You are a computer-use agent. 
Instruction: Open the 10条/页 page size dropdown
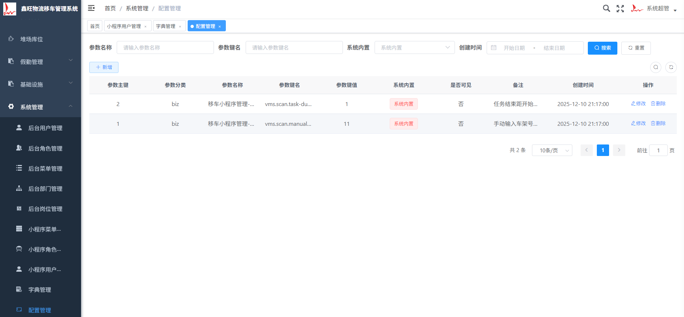(552, 150)
